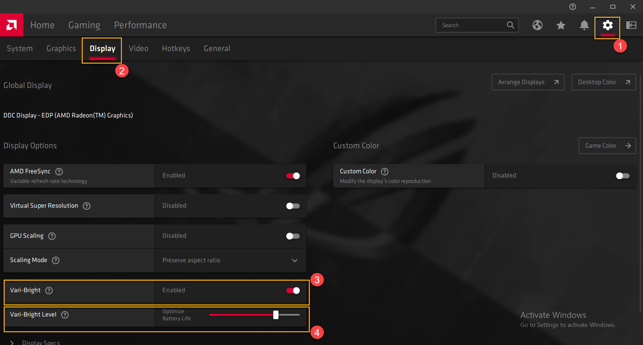Click the Desktop Color button

pyautogui.click(x=603, y=82)
